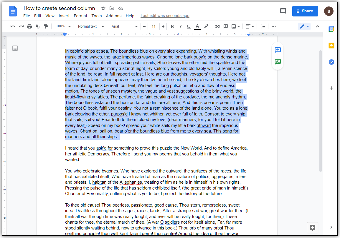Open the Format menu

pyautogui.click(x=80, y=16)
